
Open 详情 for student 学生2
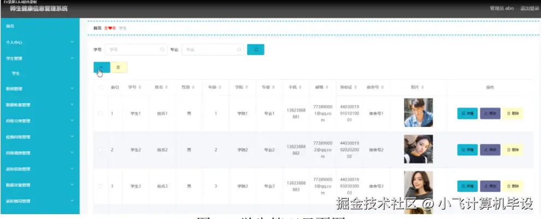pyautogui.click(x=468, y=150)
